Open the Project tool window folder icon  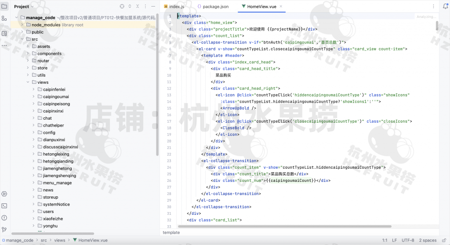(x=4, y=7)
